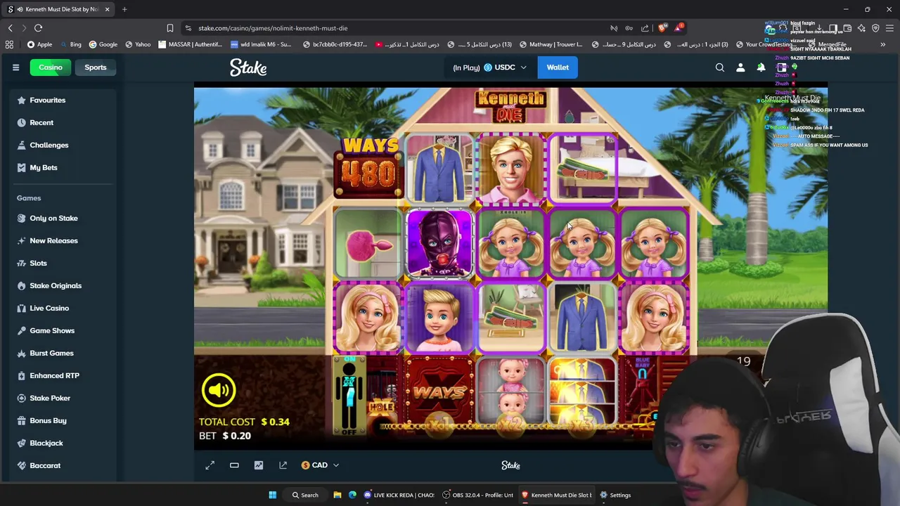Open Recent games in sidebar

tap(62, 122)
